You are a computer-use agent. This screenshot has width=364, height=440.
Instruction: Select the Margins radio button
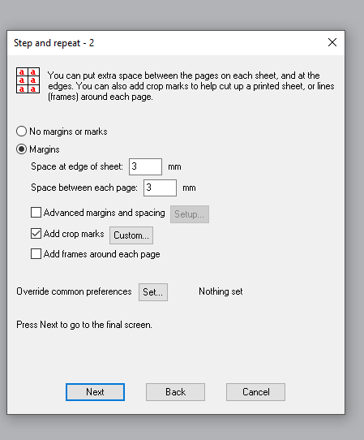click(22, 149)
